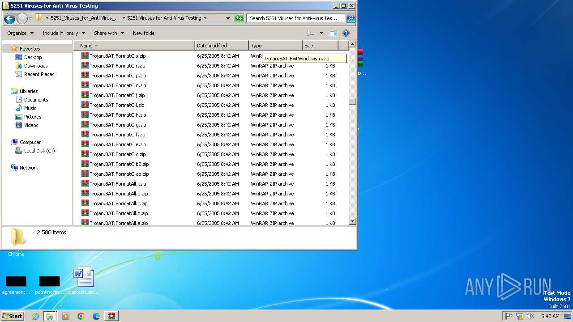Open the address bar history dropdown arrow

pyautogui.click(x=228, y=18)
